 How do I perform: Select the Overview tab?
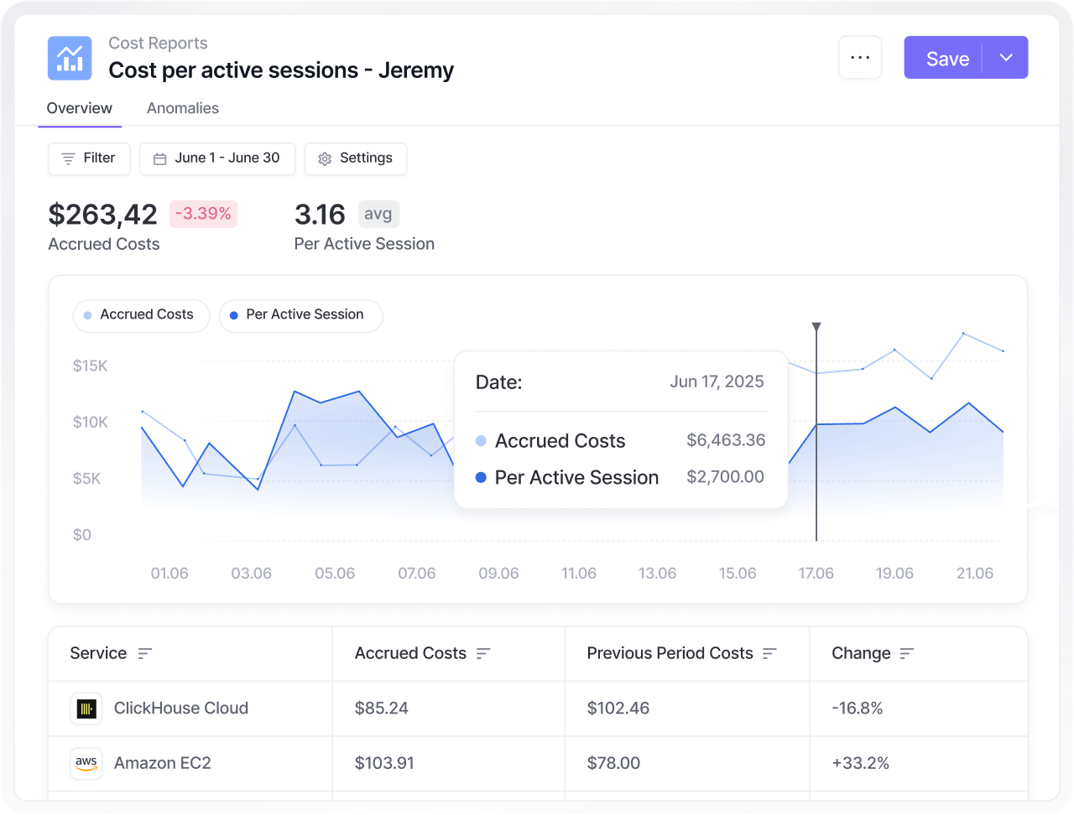click(80, 108)
